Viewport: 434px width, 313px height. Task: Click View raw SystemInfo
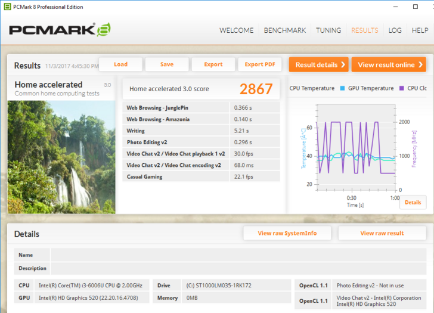click(x=287, y=233)
